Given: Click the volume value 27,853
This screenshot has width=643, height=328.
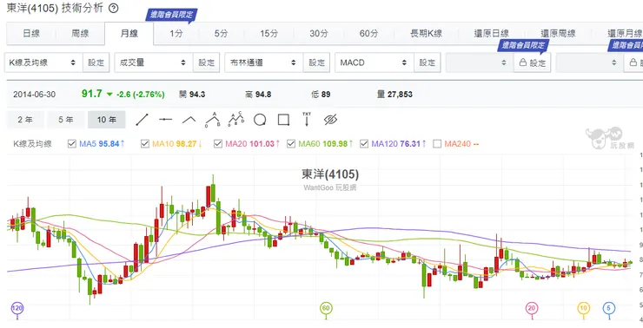Looking at the screenshot, I should 400,95.
